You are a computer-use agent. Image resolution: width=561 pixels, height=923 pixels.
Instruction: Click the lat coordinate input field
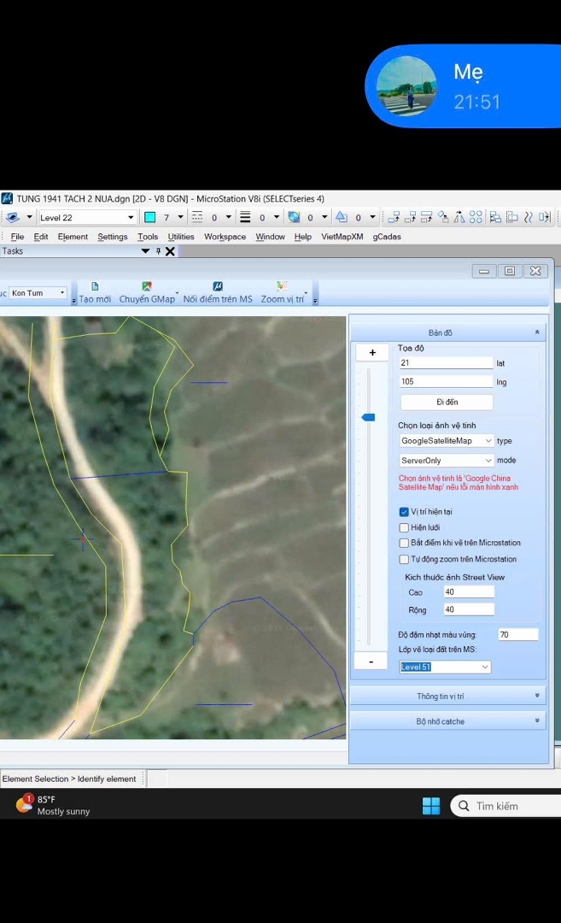point(446,363)
